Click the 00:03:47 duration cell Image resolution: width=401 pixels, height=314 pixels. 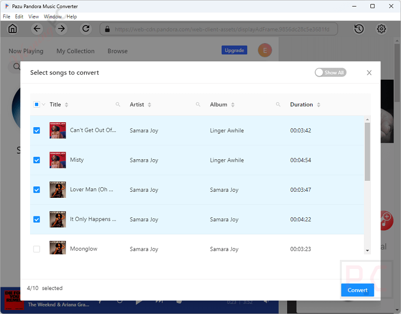pos(300,190)
